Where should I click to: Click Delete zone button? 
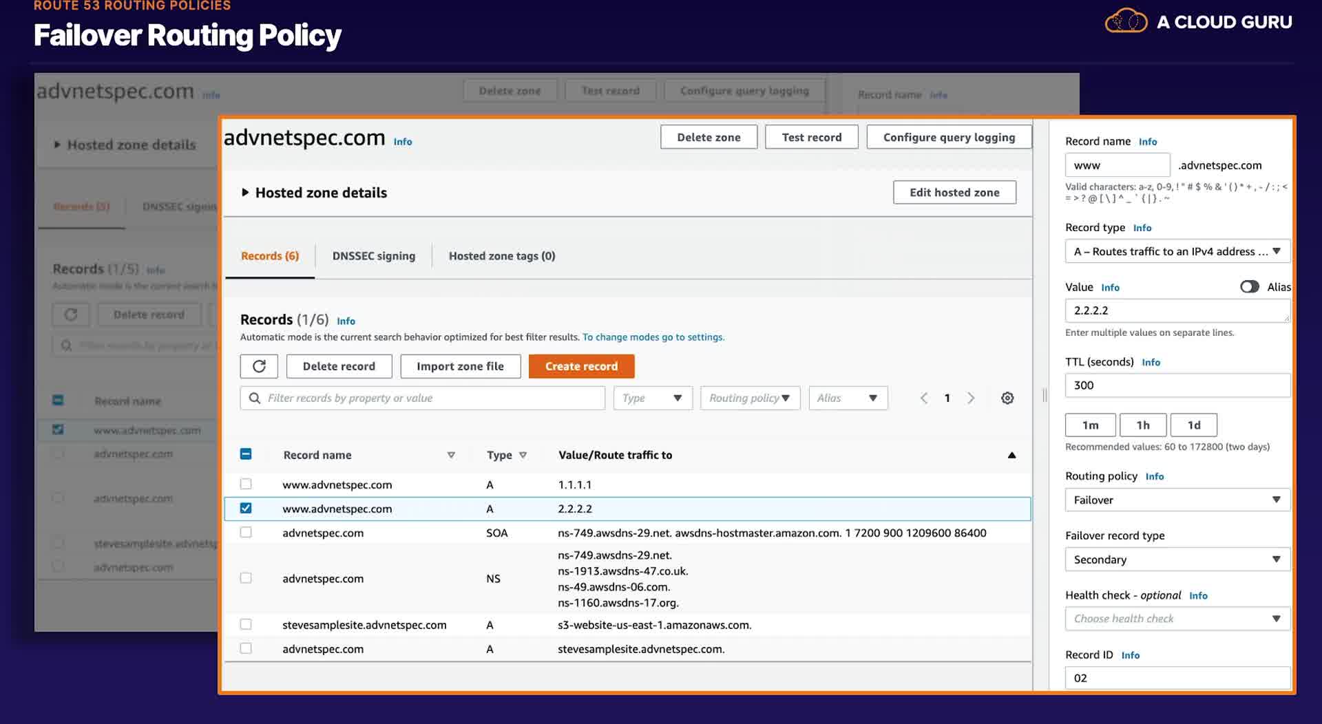pos(709,137)
